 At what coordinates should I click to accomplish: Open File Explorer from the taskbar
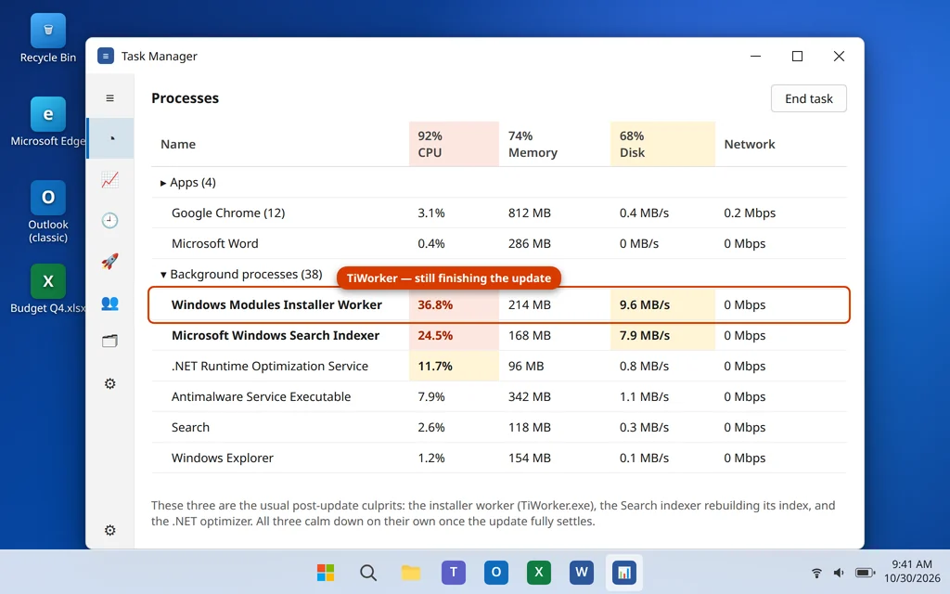(411, 572)
